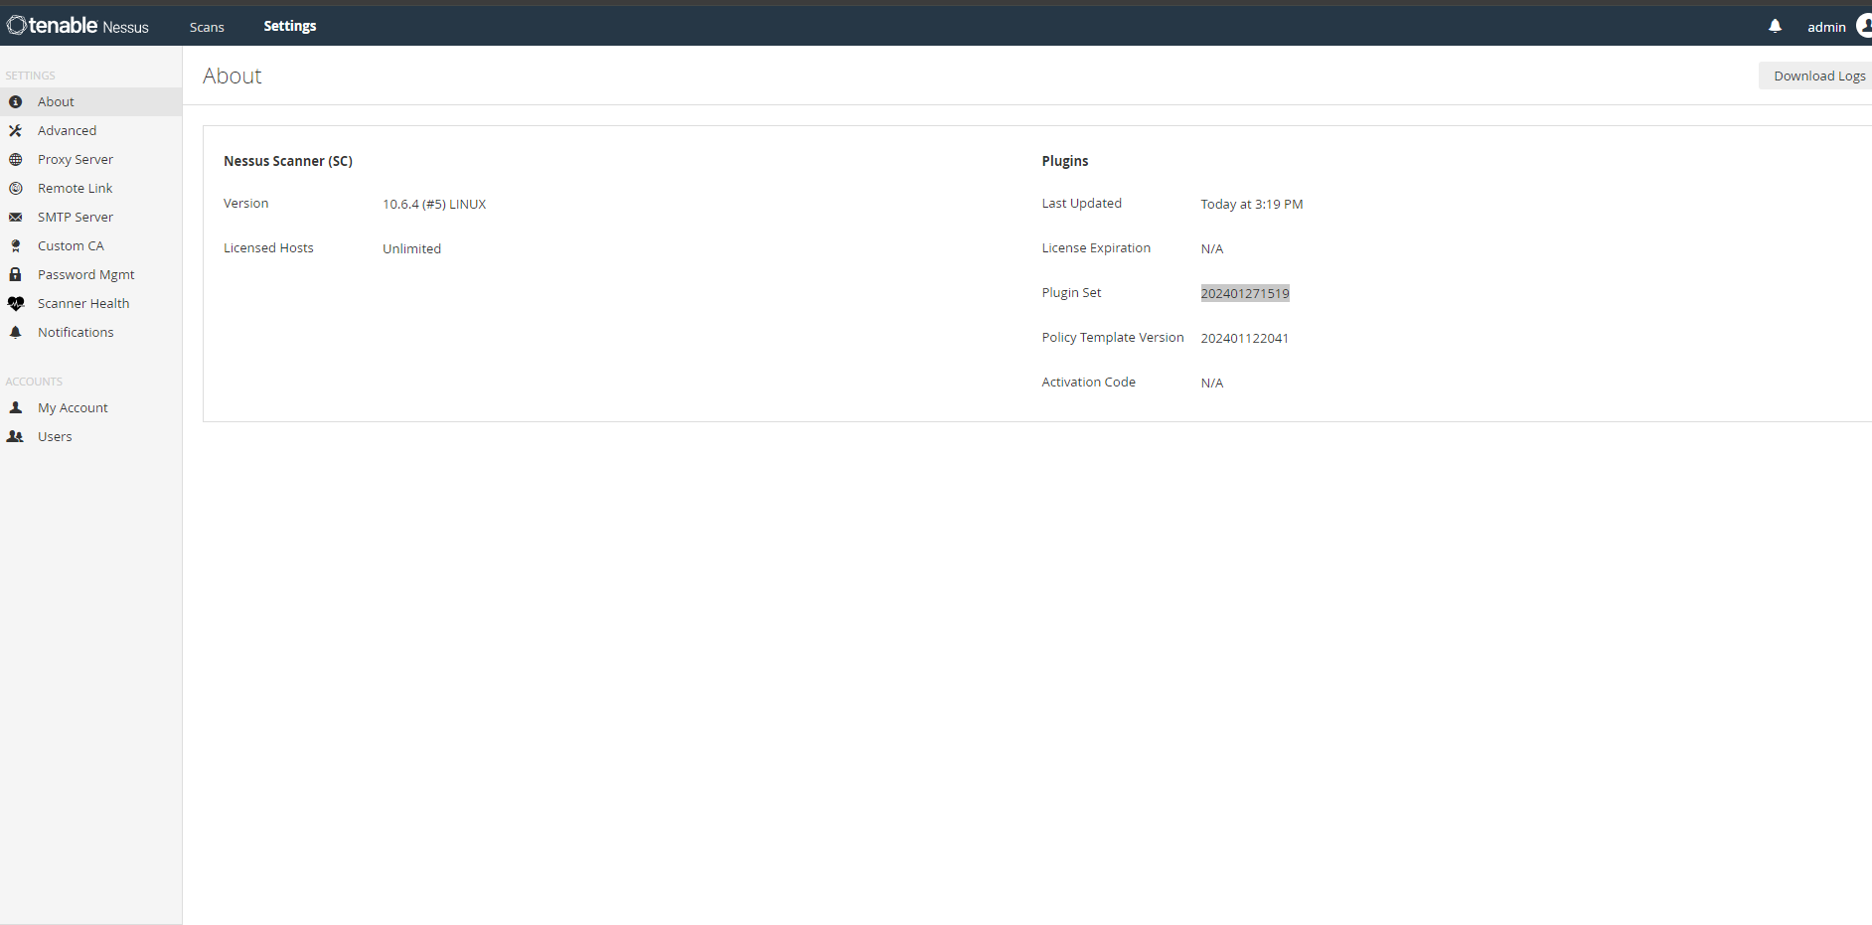This screenshot has width=1872, height=925.
Task: Click the version text 10.6.4 (#5) LINUX
Action: pos(434,204)
